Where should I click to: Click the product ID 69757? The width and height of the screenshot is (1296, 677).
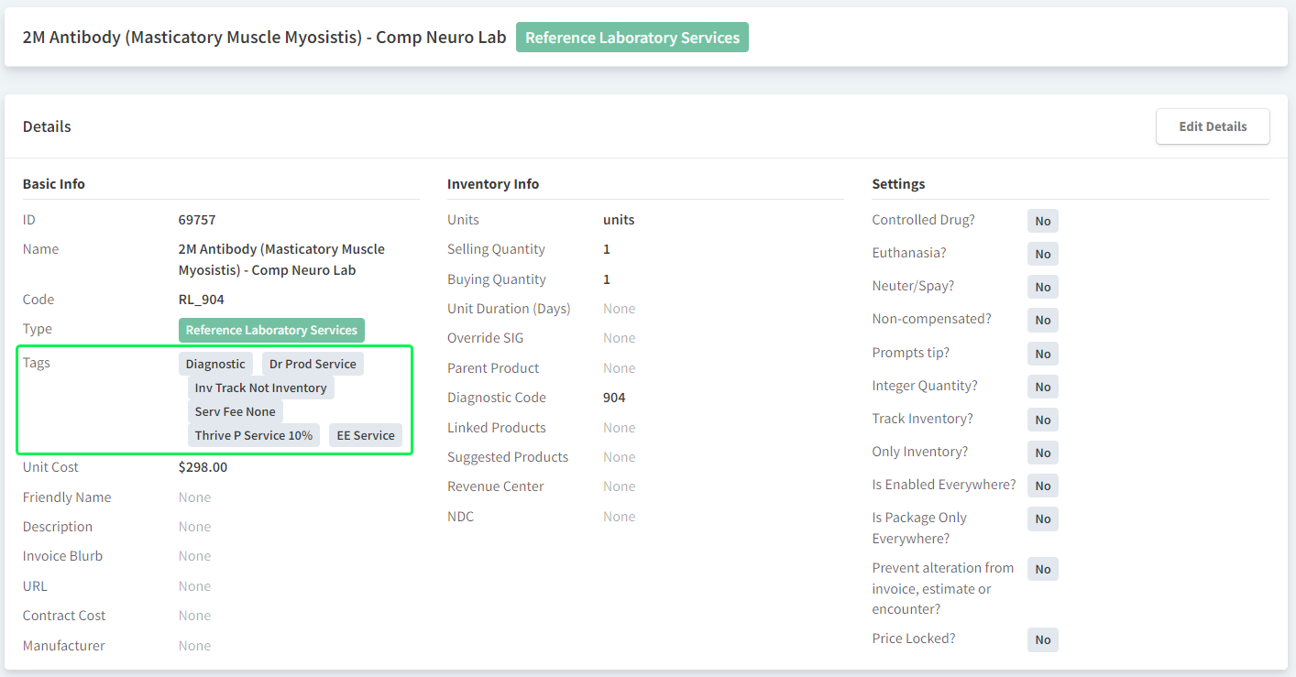197,220
